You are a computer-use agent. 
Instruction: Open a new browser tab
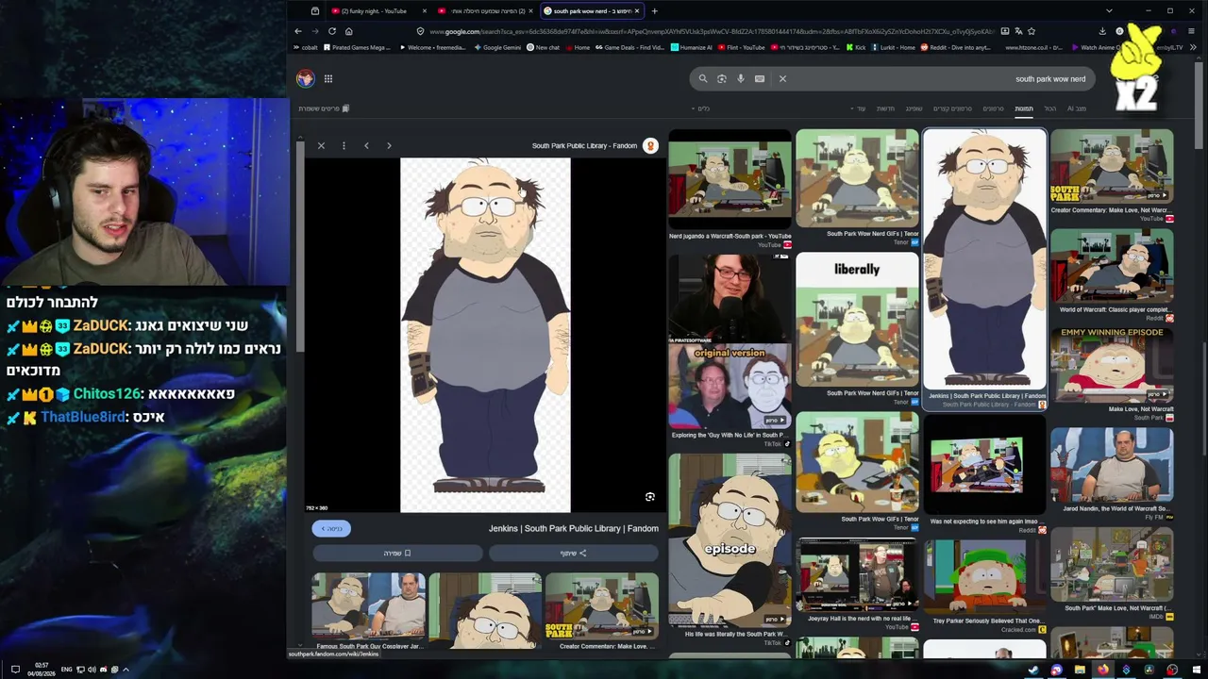click(654, 11)
